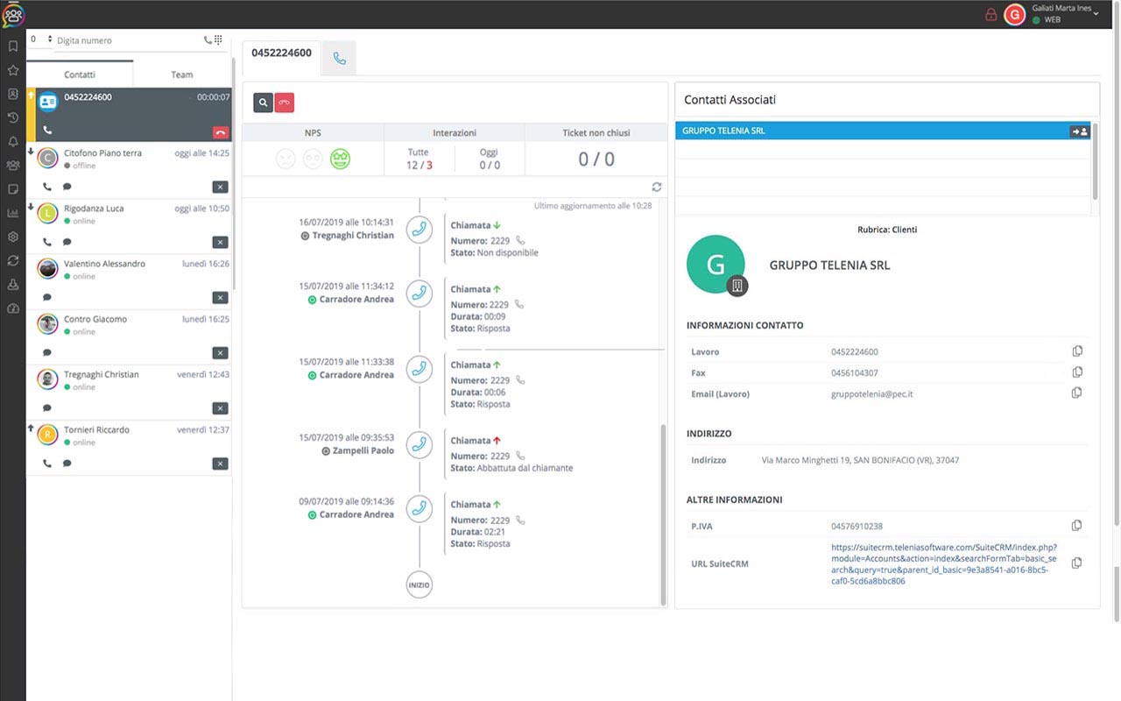
Task: Close the Tregnaghi Christian conversation
Action: click(220, 407)
